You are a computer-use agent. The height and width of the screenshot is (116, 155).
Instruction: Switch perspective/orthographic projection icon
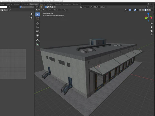(151, 34)
